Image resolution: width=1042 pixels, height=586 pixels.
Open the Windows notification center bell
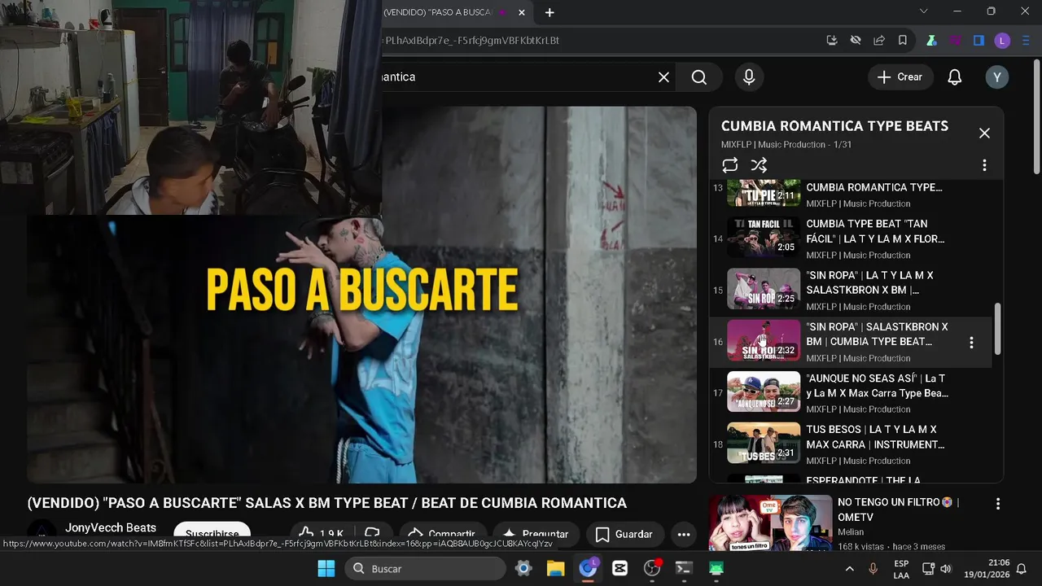(x=1022, y=569)
